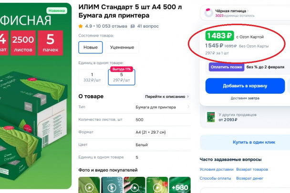
Task: Click other sellers product thumbnail image
Action: coord(211,117)
